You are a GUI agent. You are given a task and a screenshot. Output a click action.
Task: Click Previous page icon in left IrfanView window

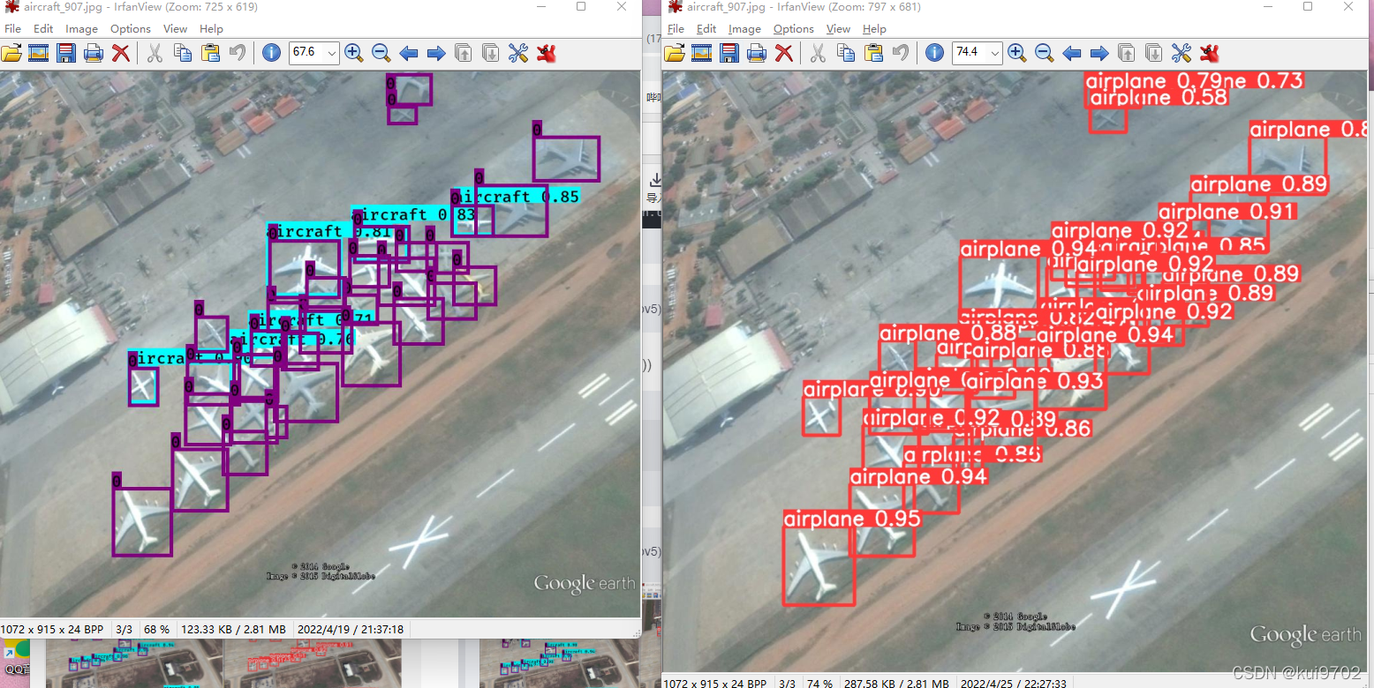(x=464, y=53)
